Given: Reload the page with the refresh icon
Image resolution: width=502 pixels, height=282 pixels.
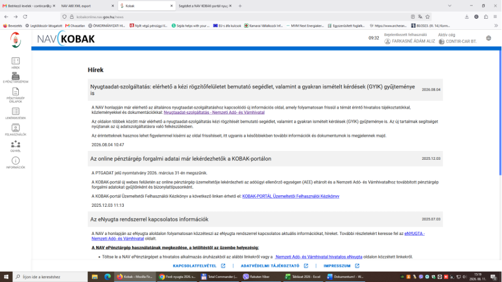Looking at the screenshot, I should pyautogui.click(x=25, y=17).
